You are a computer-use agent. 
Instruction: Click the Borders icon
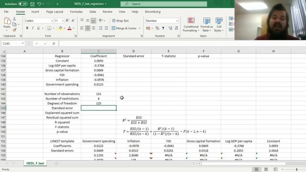pos(49,28)
